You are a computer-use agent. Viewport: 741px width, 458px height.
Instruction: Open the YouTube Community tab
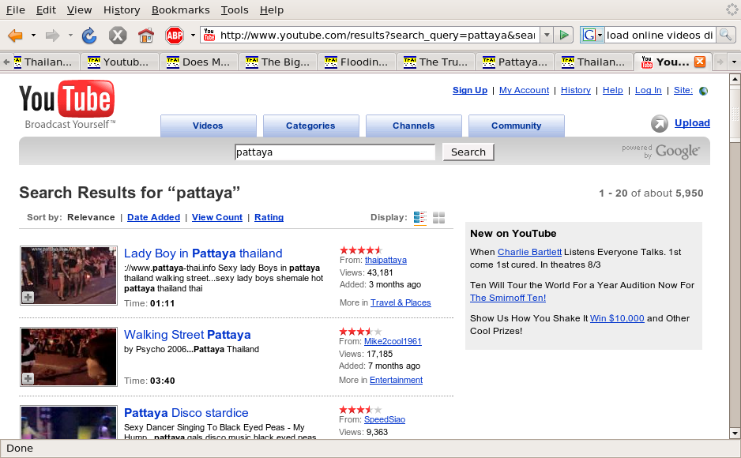tap(516, 126)
